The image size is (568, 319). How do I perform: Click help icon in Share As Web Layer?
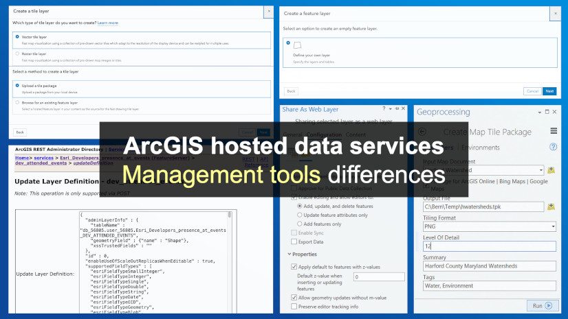click(x=384, y=108)
